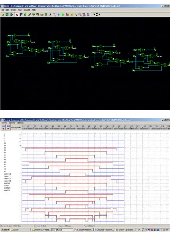
Task: Stop simulation with the red square icon
Action: pos(67,15)
